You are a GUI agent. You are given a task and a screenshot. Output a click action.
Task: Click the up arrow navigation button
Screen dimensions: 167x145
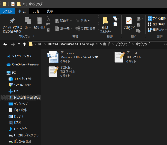click(24, 44)
